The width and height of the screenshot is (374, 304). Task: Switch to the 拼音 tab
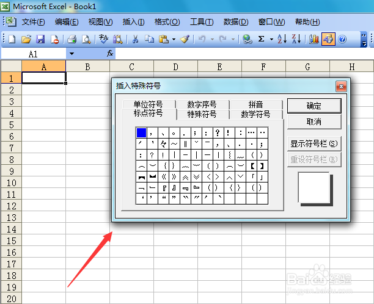click(x=256, y=104)
